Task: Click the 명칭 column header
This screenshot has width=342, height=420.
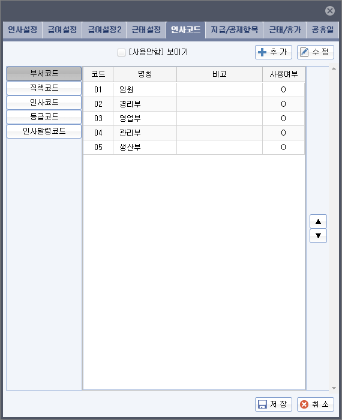Action: [x=145, y=74]
